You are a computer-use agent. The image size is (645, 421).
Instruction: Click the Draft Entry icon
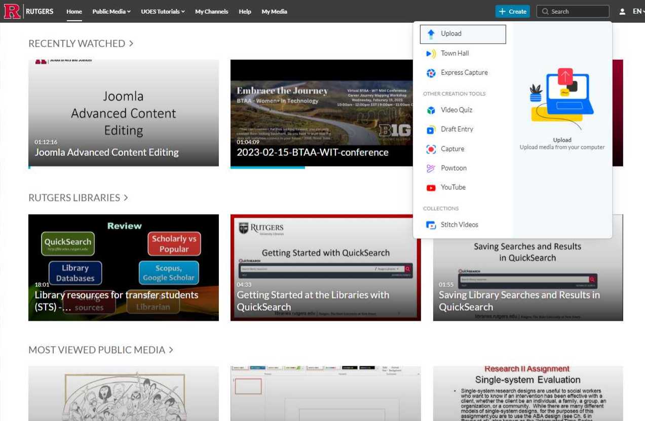point(431,130)
